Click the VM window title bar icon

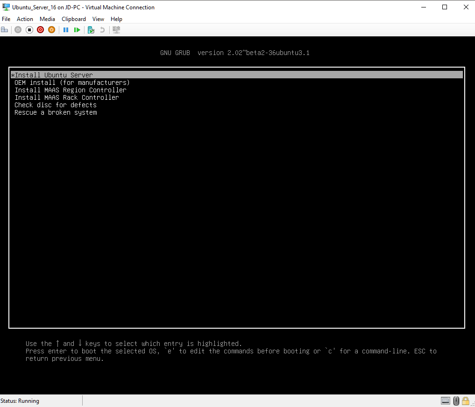(6, 7)
